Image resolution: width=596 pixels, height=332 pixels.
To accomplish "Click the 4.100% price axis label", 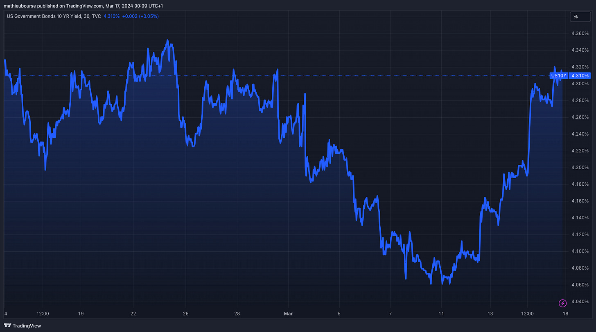I will tap(579, 251).
